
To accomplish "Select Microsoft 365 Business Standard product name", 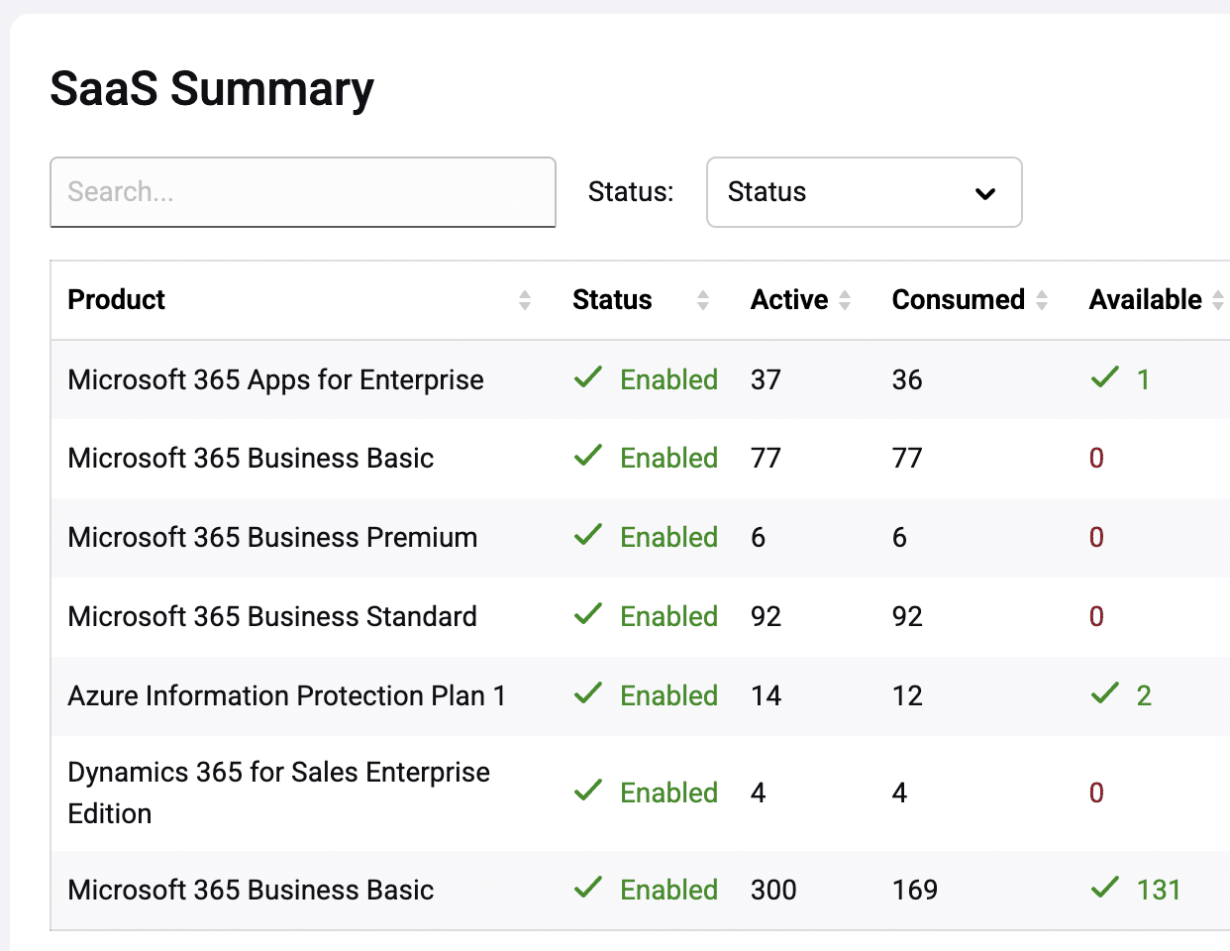I will coord(272,616).
